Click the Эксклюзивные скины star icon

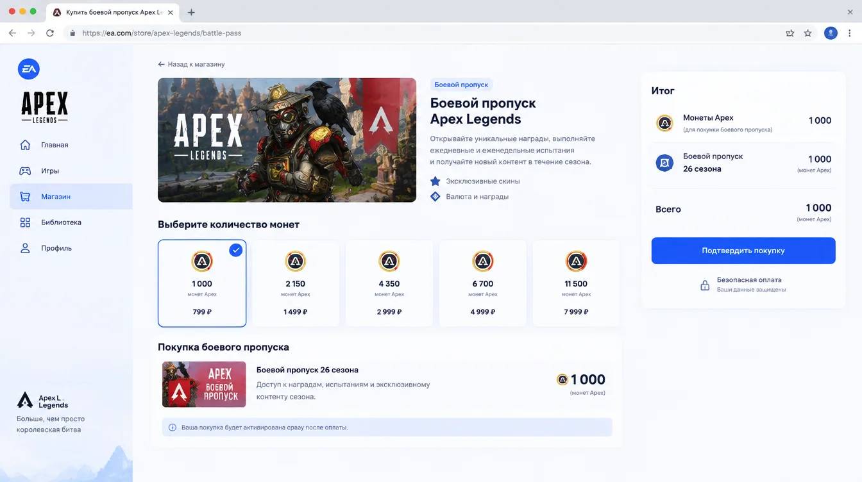[x=435, y=181]
